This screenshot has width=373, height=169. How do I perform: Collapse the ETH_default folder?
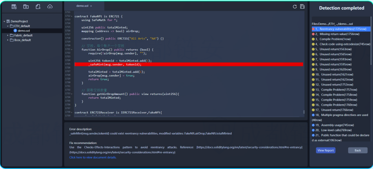[8, 26]
